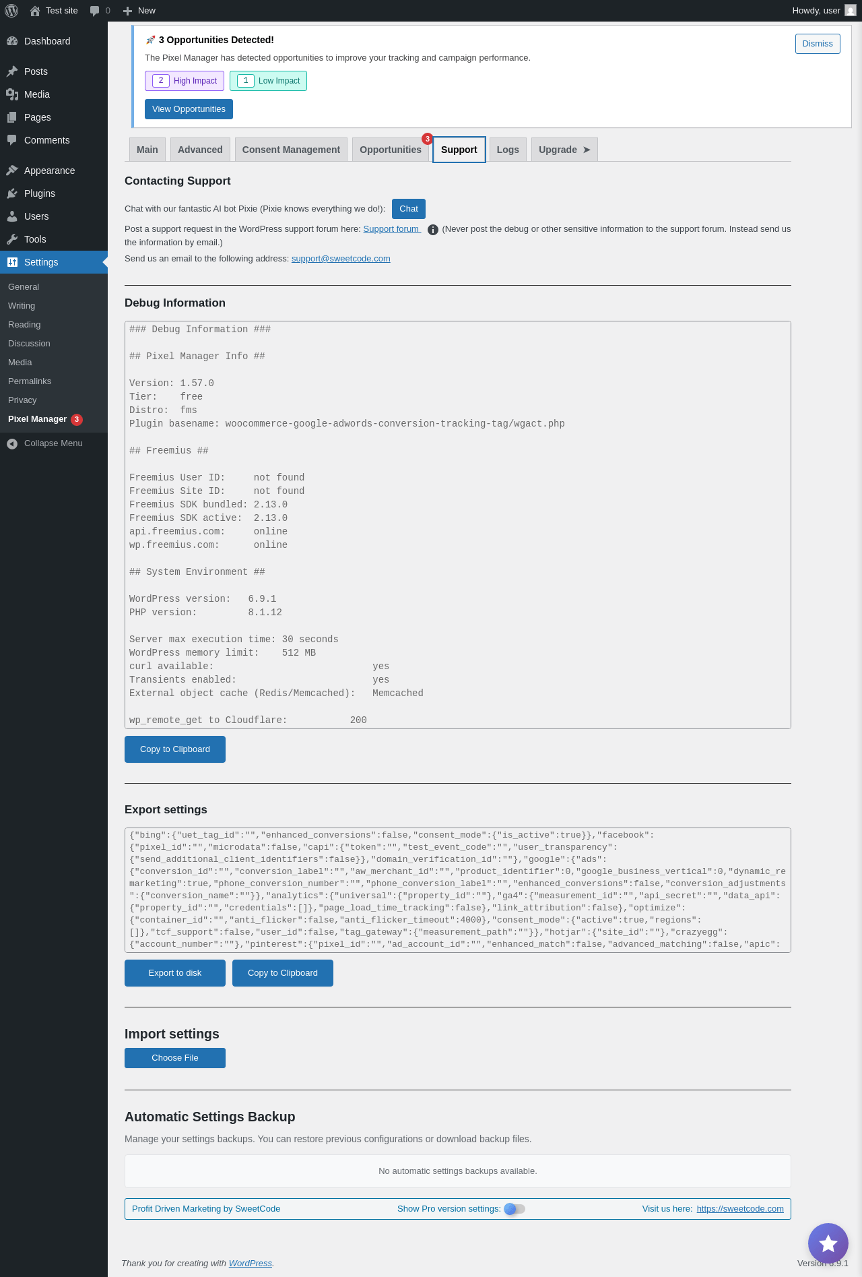Visit the sweetcode.com link
862x1277 pixels.
pos(740,1209)
